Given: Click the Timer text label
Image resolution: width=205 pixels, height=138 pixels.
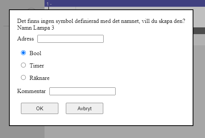Looking at the screenshot, I should [x=37, y=66].
